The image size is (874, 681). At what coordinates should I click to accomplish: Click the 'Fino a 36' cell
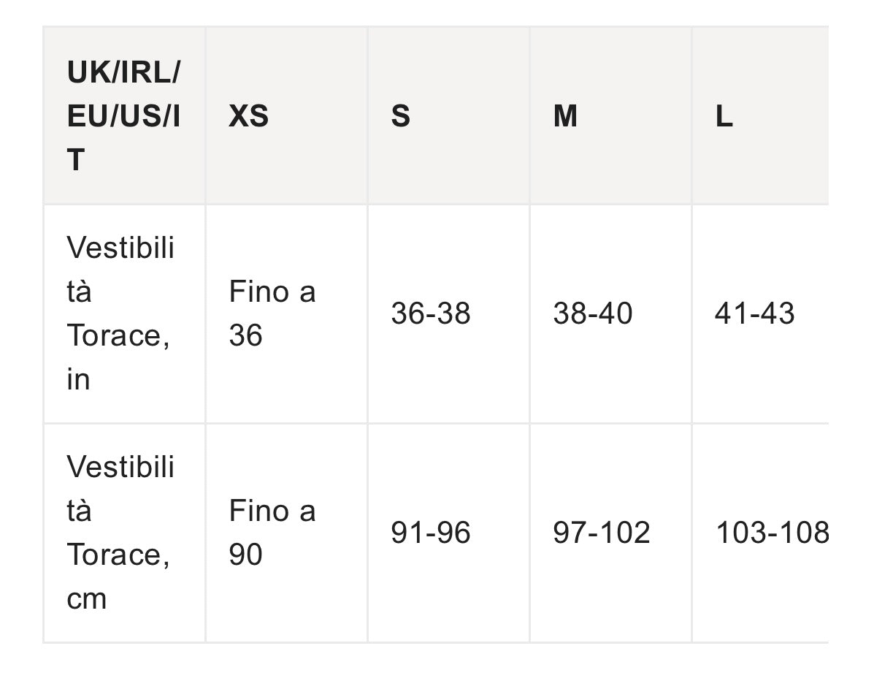coord(286,313)
